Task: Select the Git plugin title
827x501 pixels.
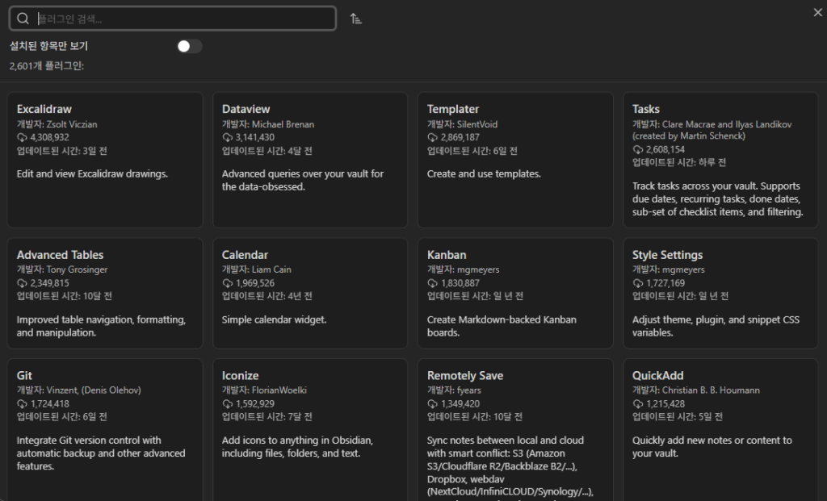Action: click(24, 376)
